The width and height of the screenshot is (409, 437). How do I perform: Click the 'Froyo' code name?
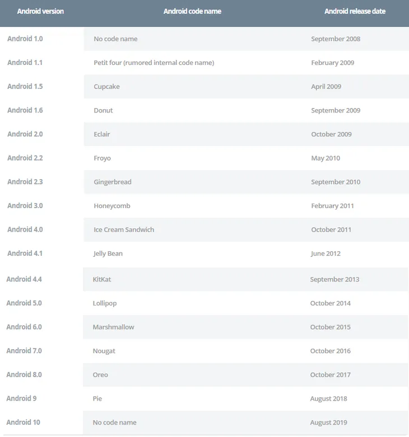102,158
